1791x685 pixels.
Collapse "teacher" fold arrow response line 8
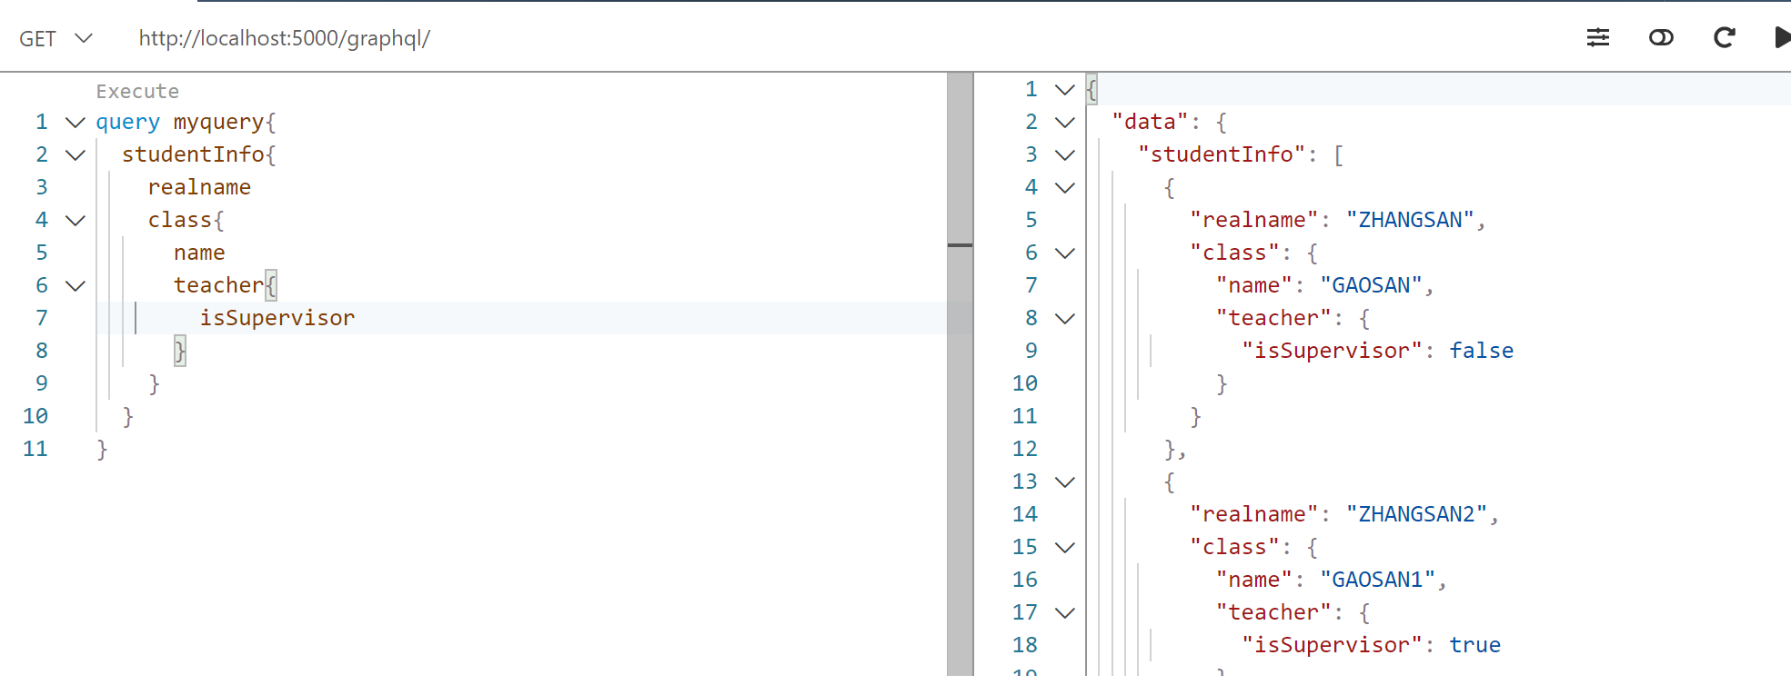pos(1064,318)
